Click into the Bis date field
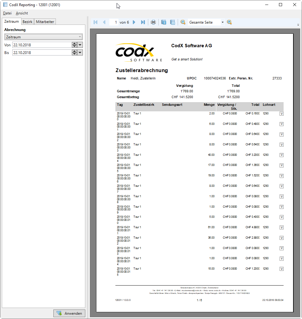Viewport: 302px width, 319px height. [x=42, y=52]
